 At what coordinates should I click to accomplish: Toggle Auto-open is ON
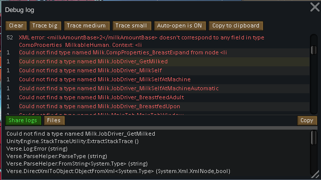click(180, 26)
